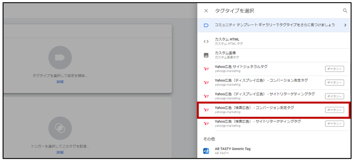Image resolution: width=353 pixels, height=160 pixels.
Task: Open search in tag type panel
Action: (x=345, y=11)
